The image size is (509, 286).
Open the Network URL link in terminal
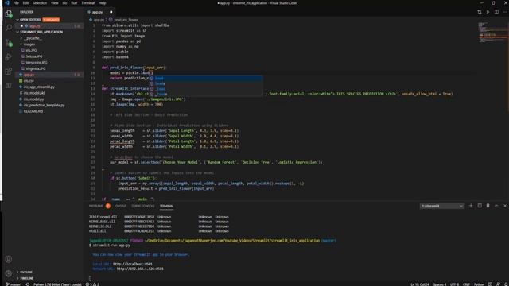point(140,269)
